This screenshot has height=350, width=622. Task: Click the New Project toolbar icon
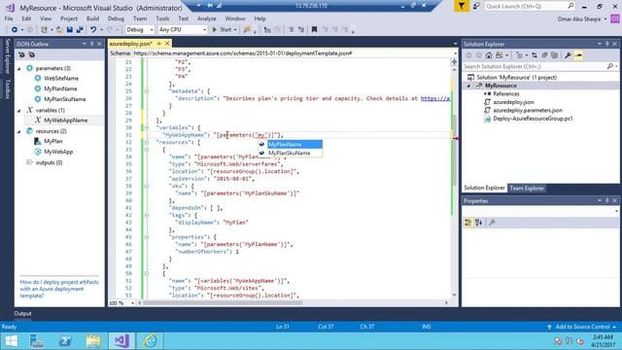point(44,30)
